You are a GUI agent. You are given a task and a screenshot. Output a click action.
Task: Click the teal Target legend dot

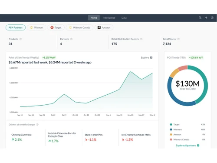(x=171, y=124)
